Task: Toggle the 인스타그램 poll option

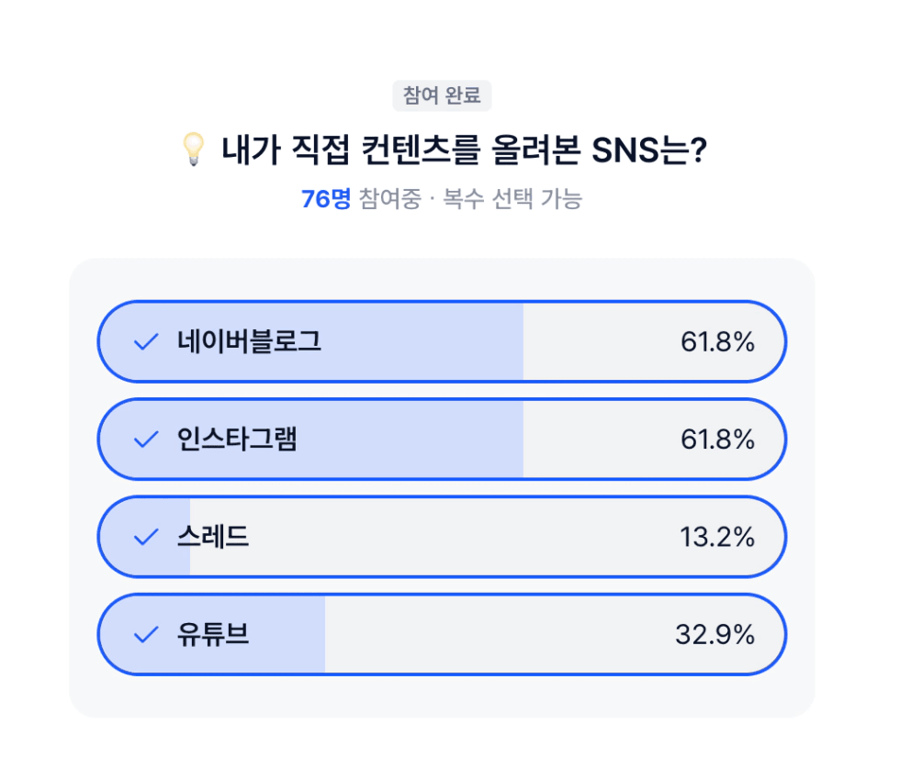Action: click(442, 440)
